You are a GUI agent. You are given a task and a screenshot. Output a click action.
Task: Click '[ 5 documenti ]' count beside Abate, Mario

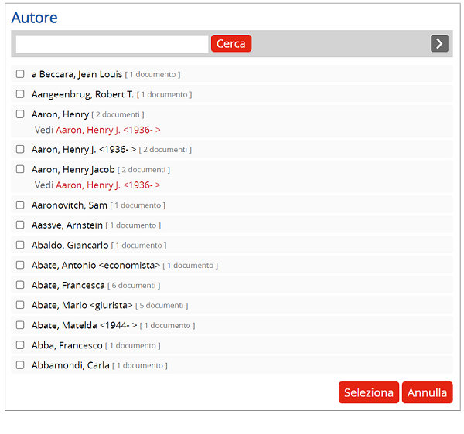(162, 306)
